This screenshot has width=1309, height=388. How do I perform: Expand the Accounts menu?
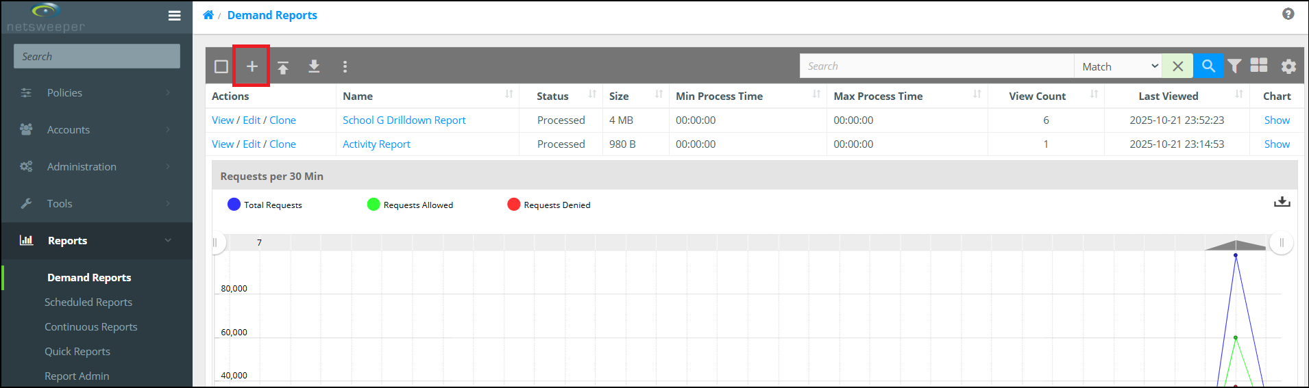[96, 129]
